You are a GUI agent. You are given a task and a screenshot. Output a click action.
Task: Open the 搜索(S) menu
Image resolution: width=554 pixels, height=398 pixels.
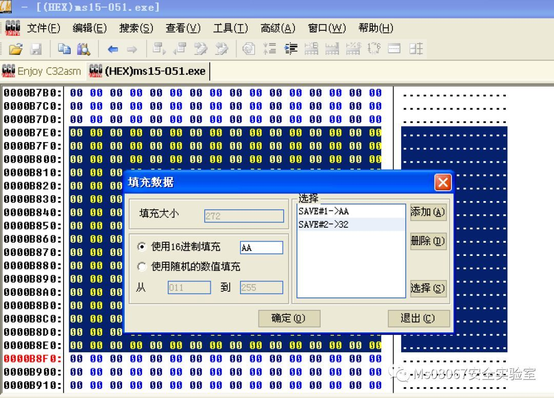click(x=136, y=28)
